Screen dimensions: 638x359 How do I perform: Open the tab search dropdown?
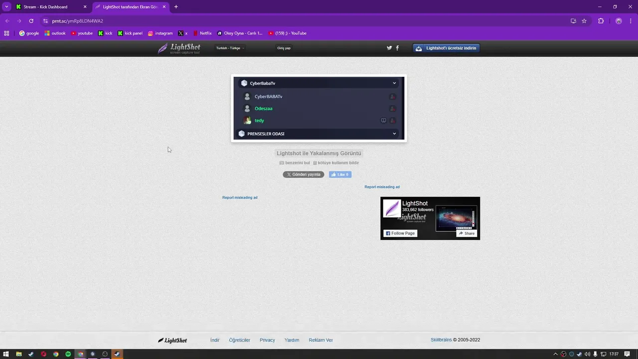click(6, 7)
